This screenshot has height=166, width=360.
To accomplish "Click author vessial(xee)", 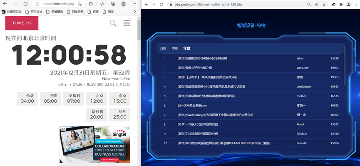I will point(304,87).
